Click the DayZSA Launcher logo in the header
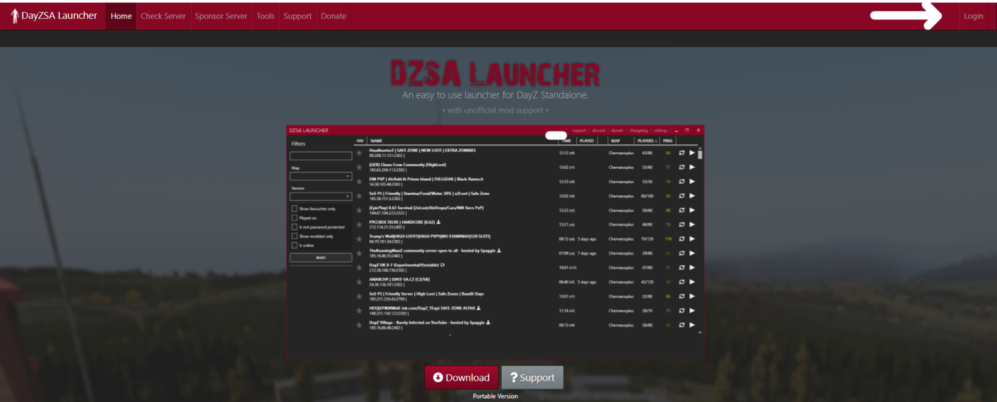The height and width of the screenshot is (402, 997). pos(53,15)
